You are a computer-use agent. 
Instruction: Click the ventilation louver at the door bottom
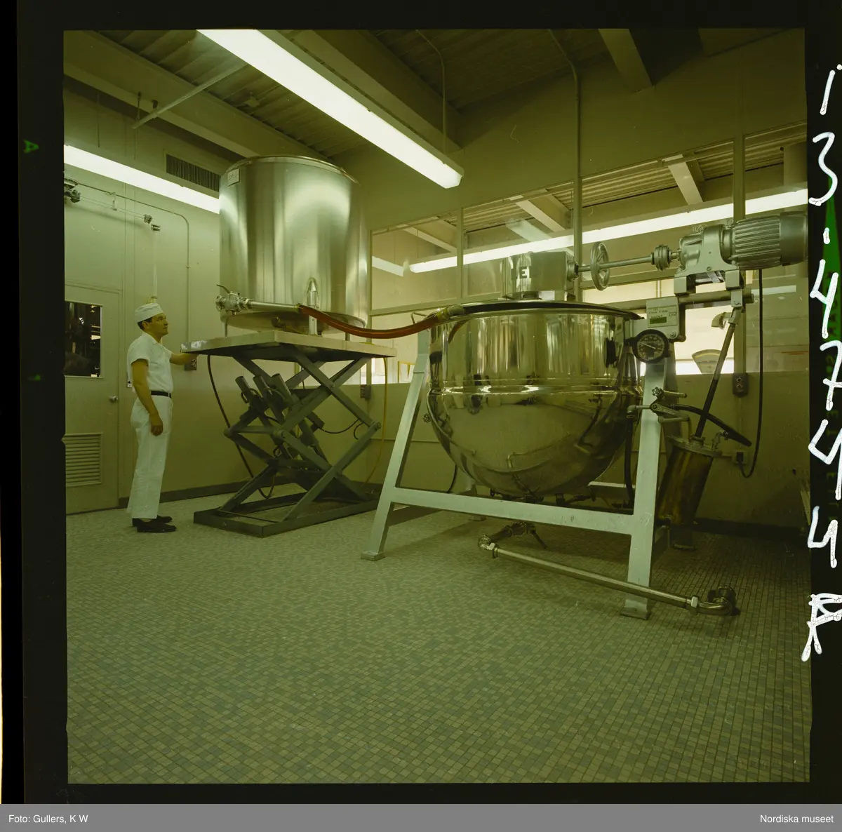pos(83,459)
